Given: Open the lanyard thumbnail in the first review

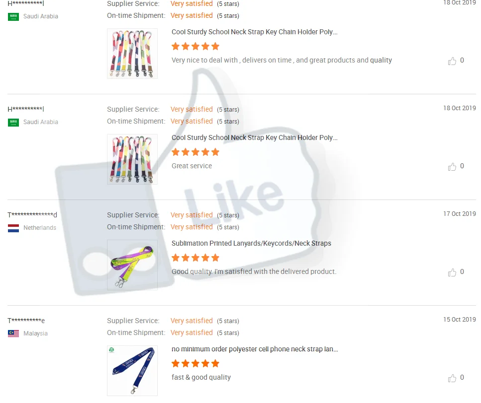Looking at the screenshot, I should (132, 54).
